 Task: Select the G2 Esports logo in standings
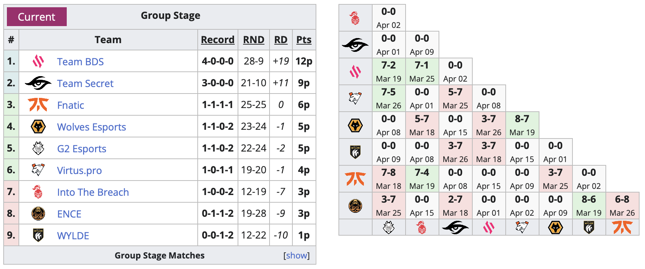coord(39,148)
